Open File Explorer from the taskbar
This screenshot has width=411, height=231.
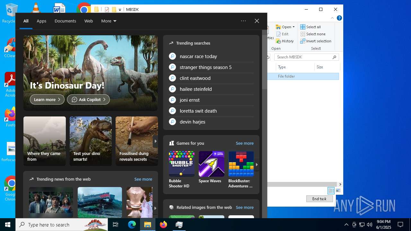pyautogui.click(x=148, y=225)
